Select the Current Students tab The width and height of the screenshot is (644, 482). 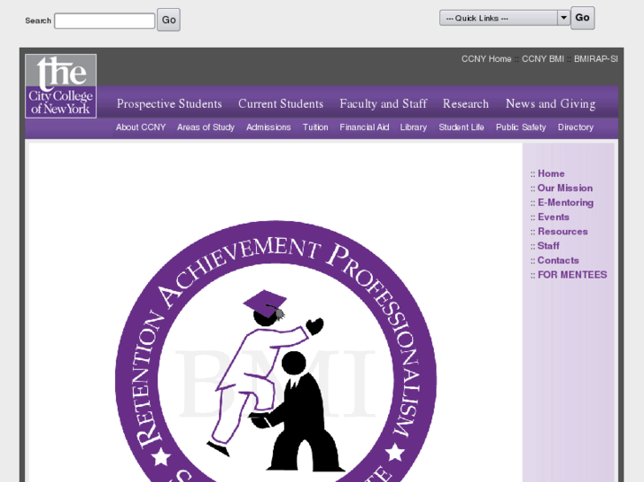pyautogui.click(x=281, y=103)
